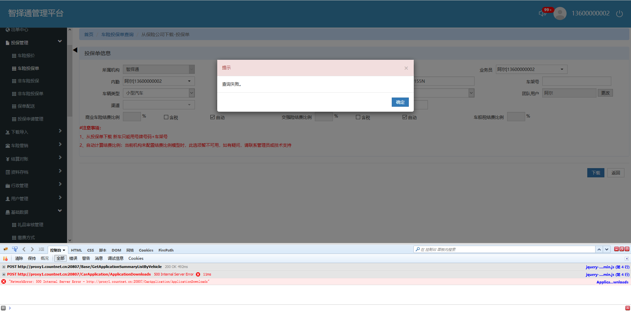Screen dimensions: 631x311
Task: Click the 下载 button
Action: 596,173
